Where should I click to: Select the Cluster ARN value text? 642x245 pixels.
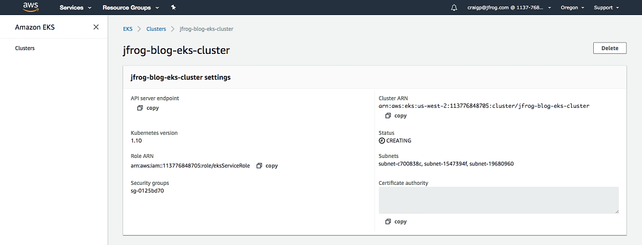pyautogui.click(x=484, y=106)
